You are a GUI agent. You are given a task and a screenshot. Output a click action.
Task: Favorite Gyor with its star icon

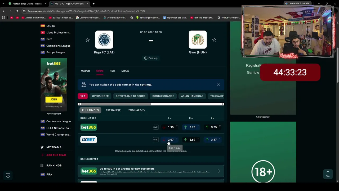pyautogui.click(x=214, y=40)
